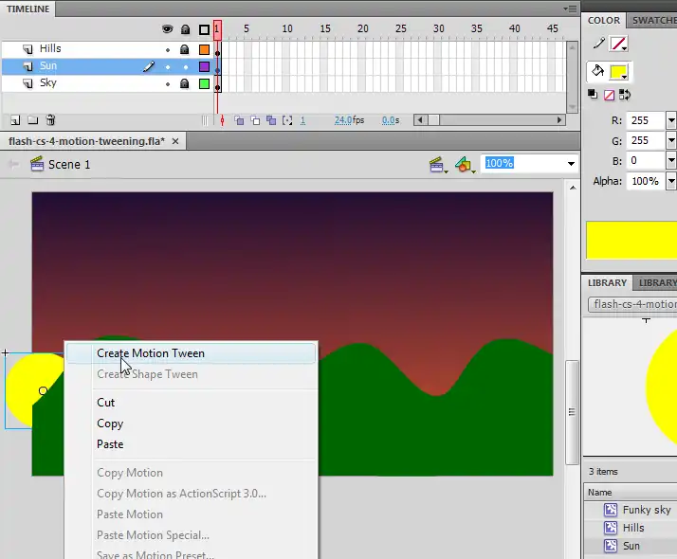The height and width of the screenshot is (559, 677).
Task: Open the stage zoom percentage dropdown
Action: tap(571, 164)
